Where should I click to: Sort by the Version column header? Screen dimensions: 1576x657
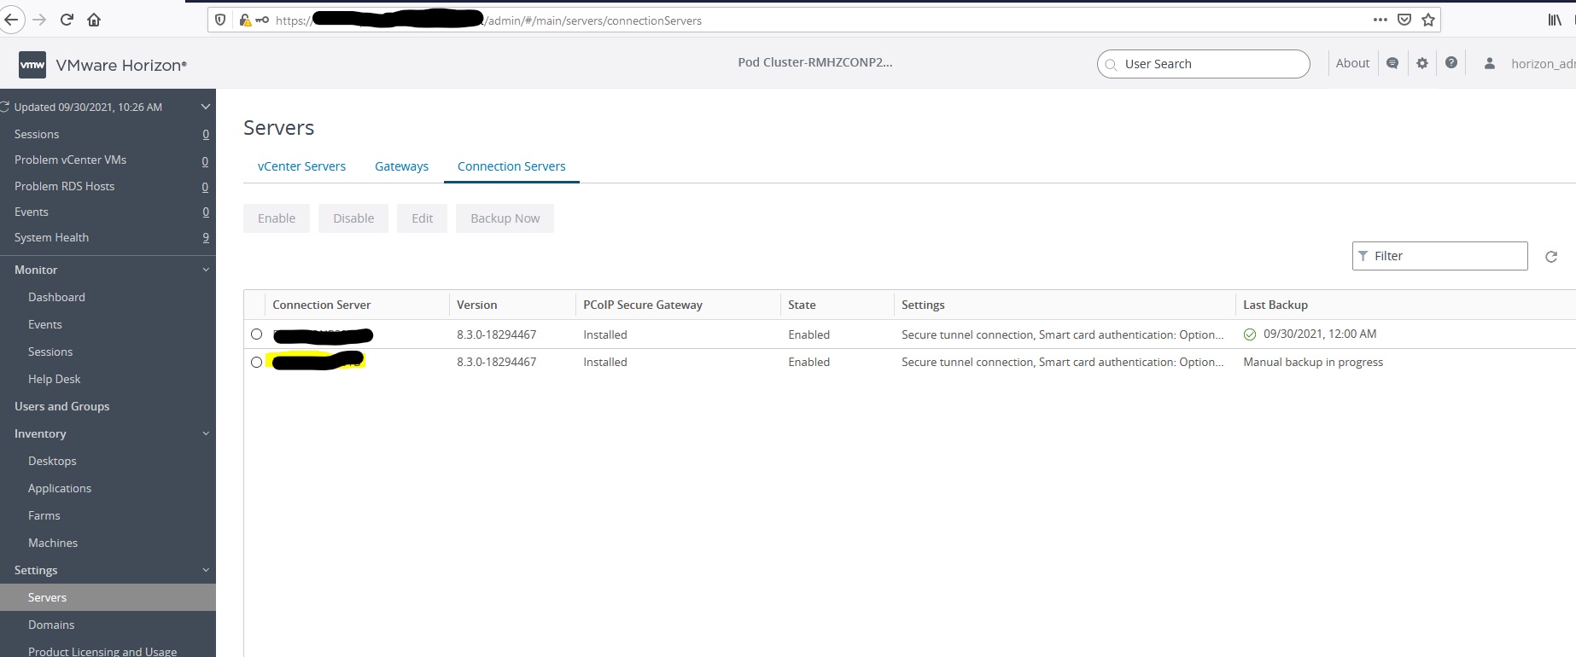click(x=476, y=305)
